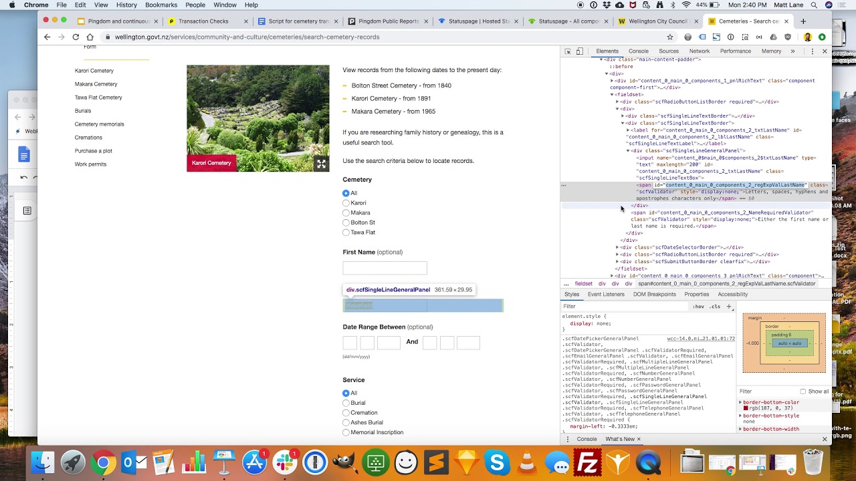Open the DOM Breakpoints pane tab
Viewport: 856px width, 481px height.
(x=654, y=295)
